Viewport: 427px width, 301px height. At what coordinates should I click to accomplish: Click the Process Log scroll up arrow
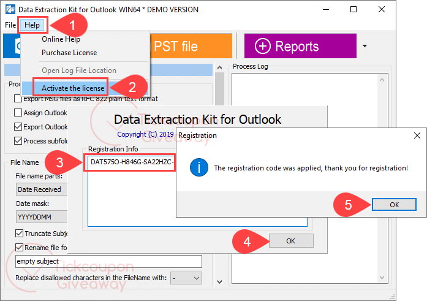(382, 80)
